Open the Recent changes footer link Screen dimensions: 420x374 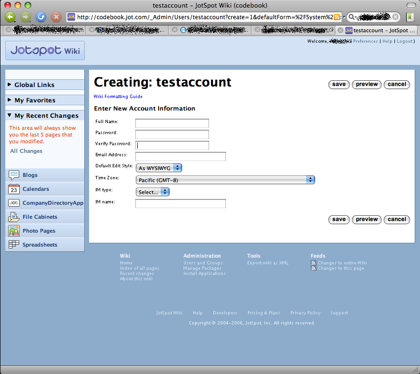pos(137,274)
